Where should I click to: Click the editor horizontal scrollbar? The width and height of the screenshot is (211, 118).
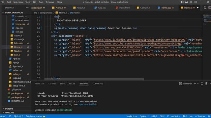[94, 79]
